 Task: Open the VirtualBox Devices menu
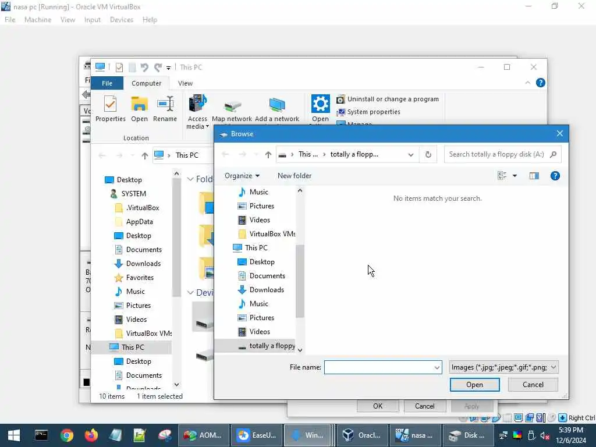click(x=121, y=20)
